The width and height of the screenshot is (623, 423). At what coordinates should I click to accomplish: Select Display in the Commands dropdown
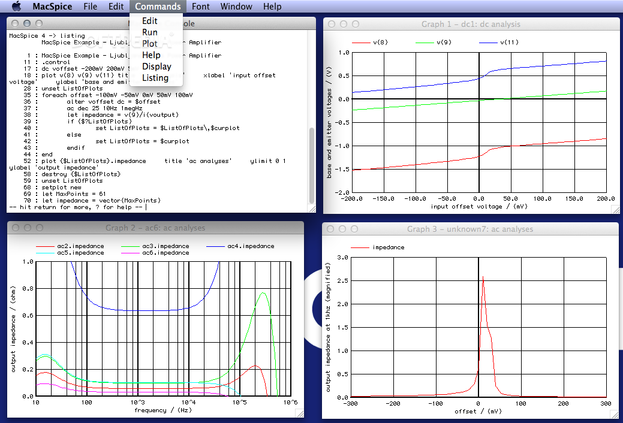coord(156,67)
